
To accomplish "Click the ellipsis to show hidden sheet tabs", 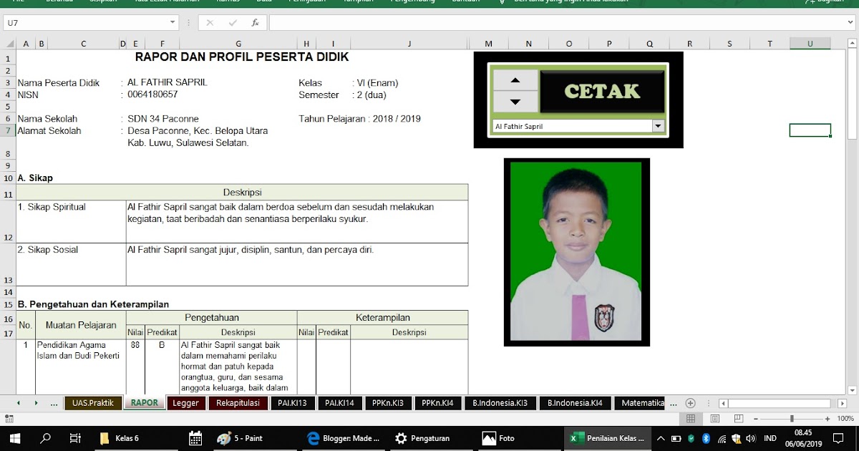I will (54, 404).
